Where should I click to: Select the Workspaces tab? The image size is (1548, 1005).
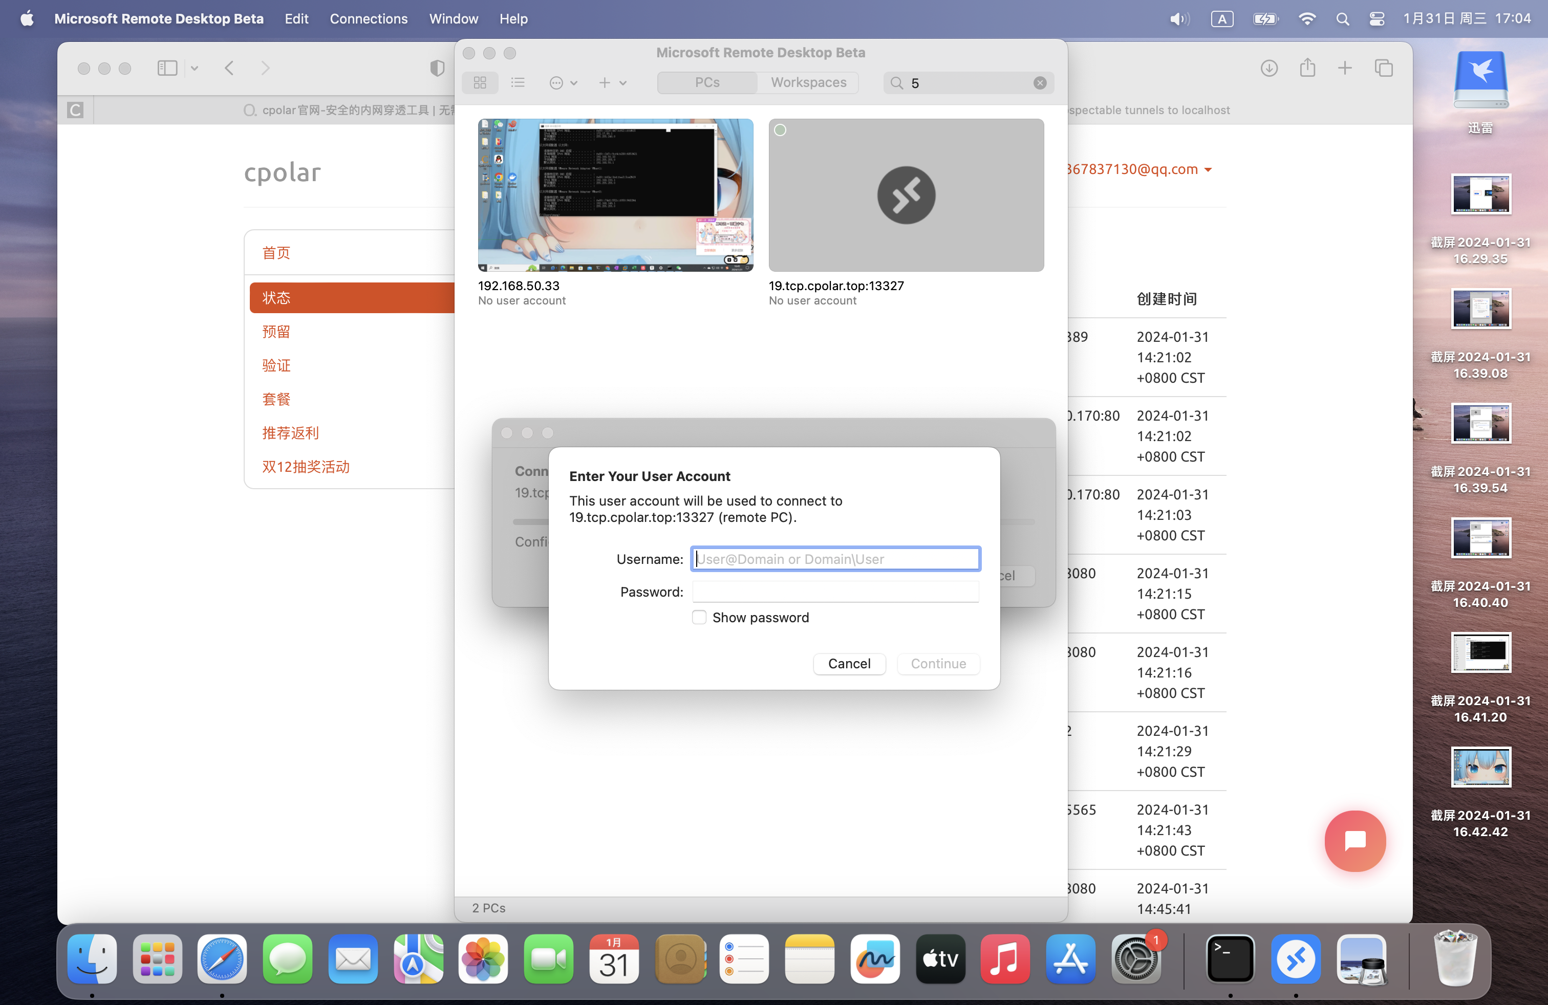(x=808, y=82)
